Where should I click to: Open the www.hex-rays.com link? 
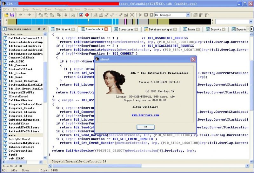coord(145,115)
